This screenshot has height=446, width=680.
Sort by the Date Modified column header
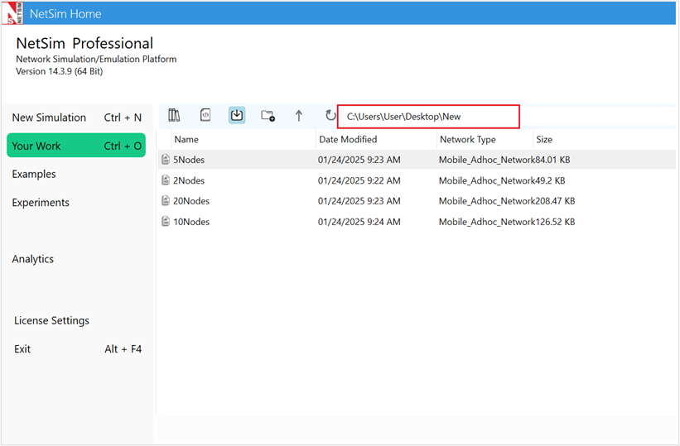pyautogui.click(x=348, y=140)
